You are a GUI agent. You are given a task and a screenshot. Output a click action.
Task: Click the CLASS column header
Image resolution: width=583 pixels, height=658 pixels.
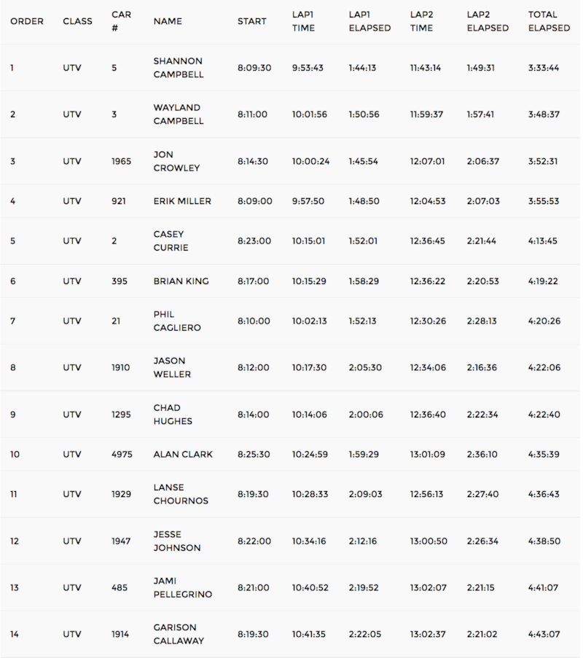tap(77, 21)
